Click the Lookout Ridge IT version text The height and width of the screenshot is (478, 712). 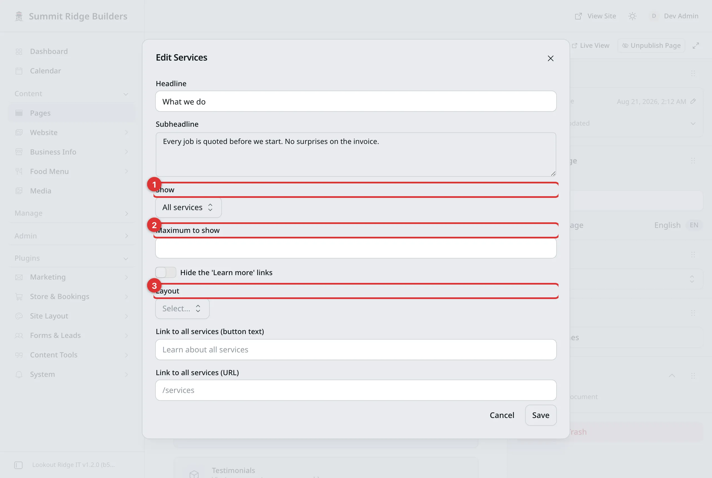tap(73, 465)
